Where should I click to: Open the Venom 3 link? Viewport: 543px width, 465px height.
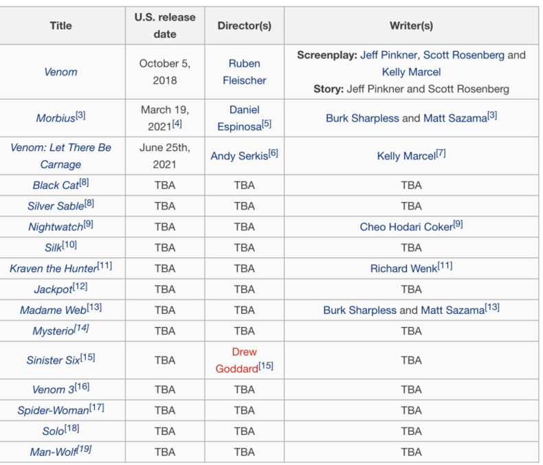point(54,389)
